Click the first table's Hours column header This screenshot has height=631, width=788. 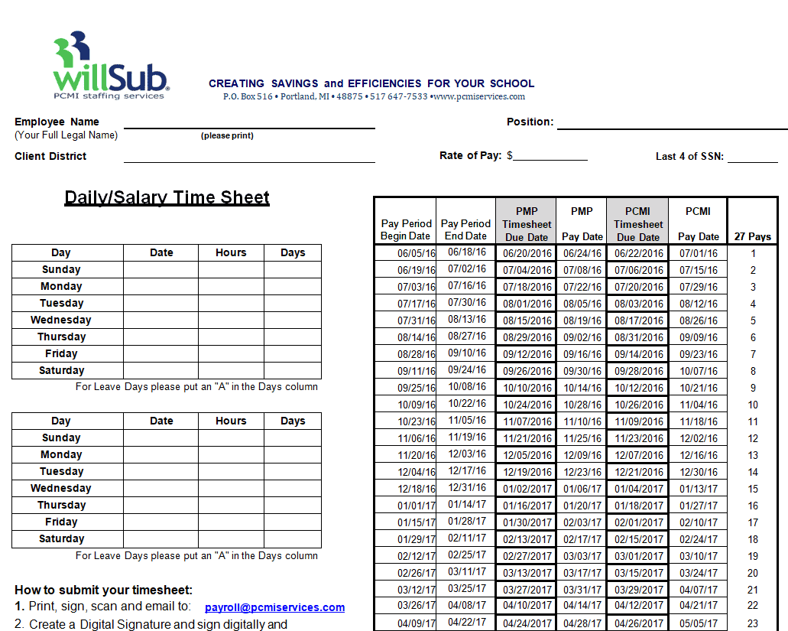point(231,253)
